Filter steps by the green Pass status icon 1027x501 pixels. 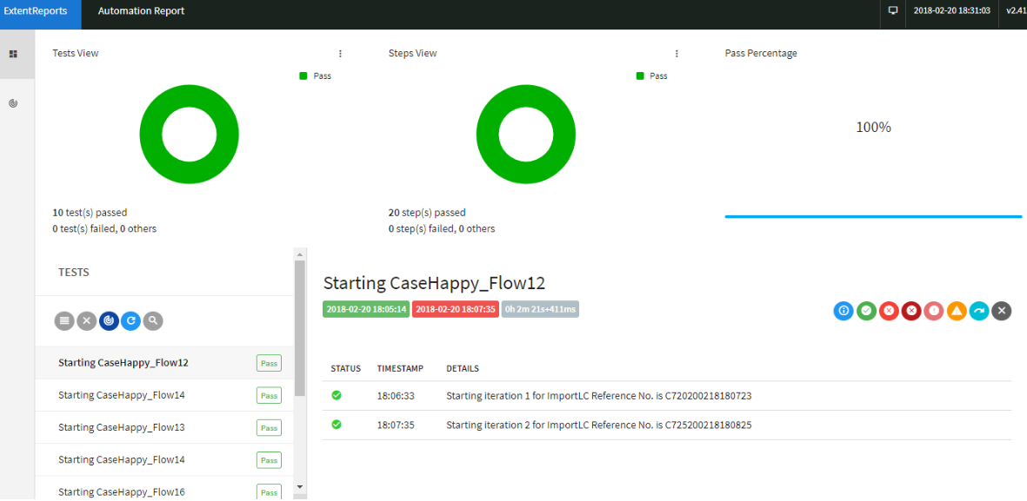pyautogui.click(x=866, y=310)
